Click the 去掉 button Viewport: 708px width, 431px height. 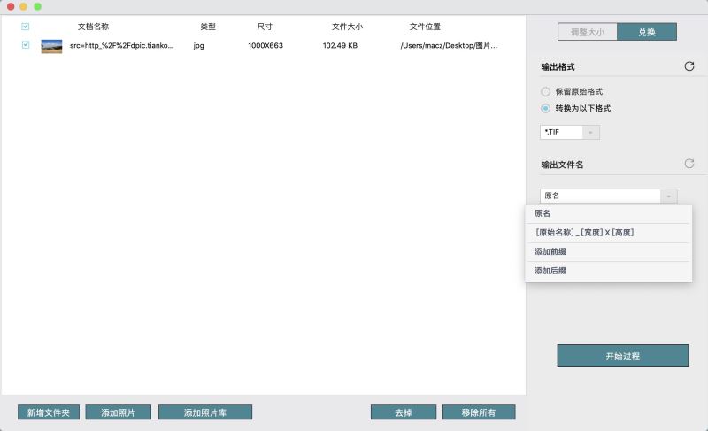click(404, 412)
